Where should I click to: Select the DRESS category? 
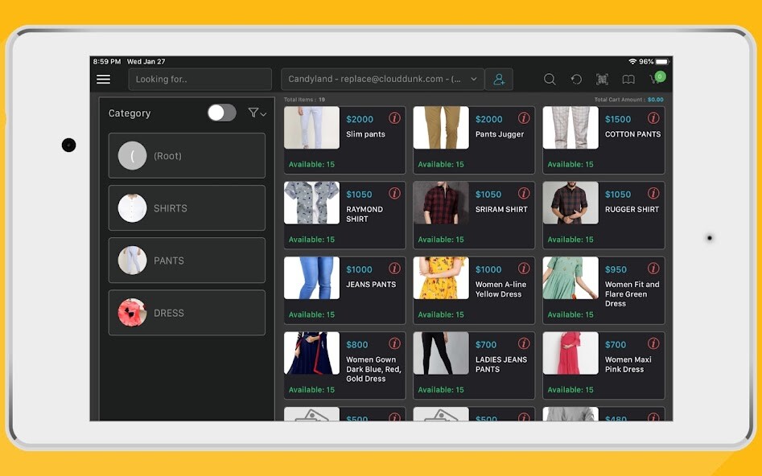(187, 313)
